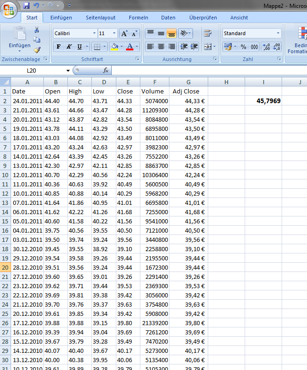
Task: Click the thousands separator 000 icon
Action: [x=254, y=47]
